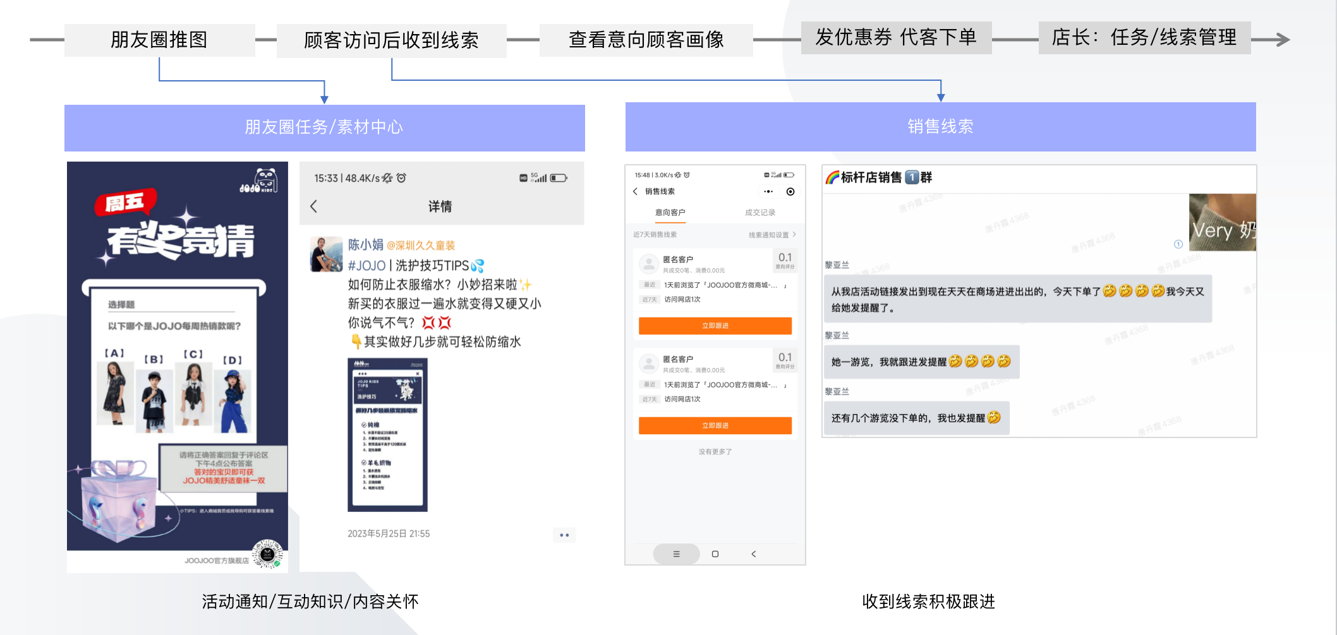This screenshot has width=1337, height=635.
Task: Click 陈小娟's profile avatar
Action: pyautogui.click(x=326, y=254)
